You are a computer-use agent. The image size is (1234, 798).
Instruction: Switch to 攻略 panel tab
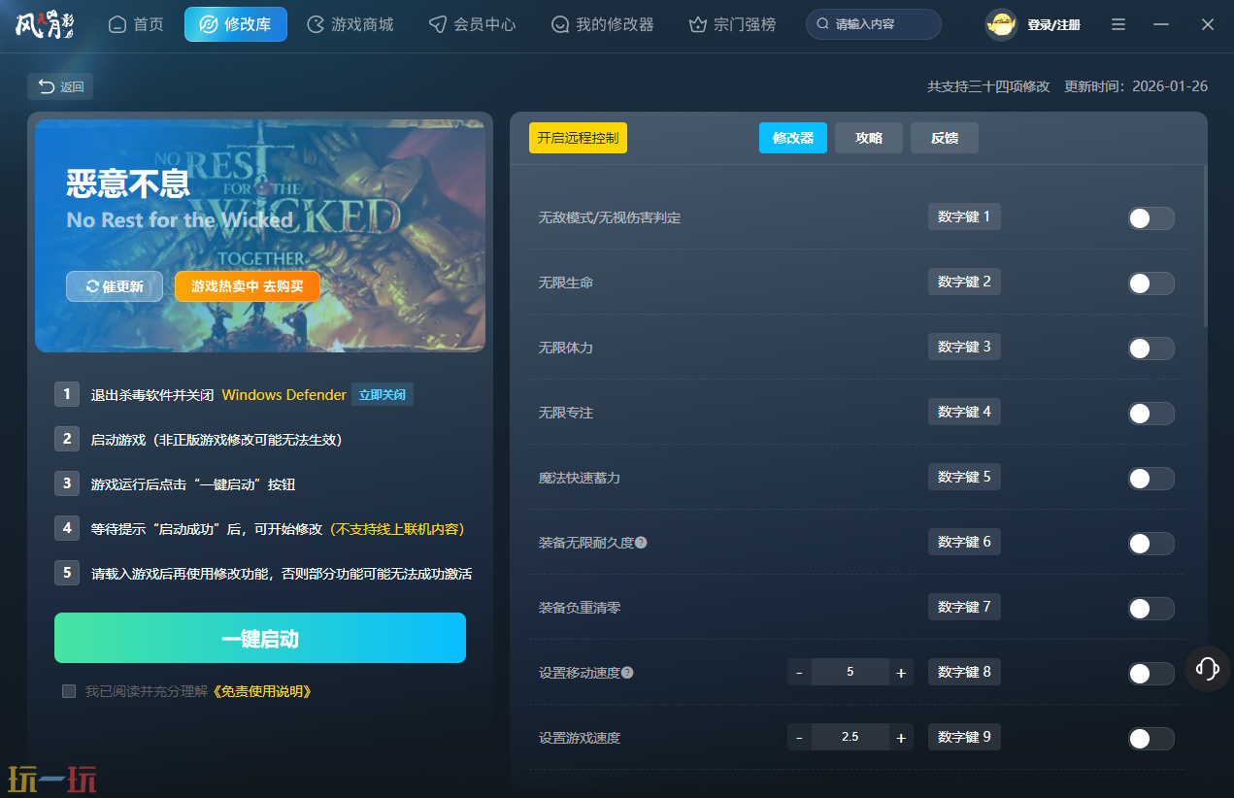point(869,138)
